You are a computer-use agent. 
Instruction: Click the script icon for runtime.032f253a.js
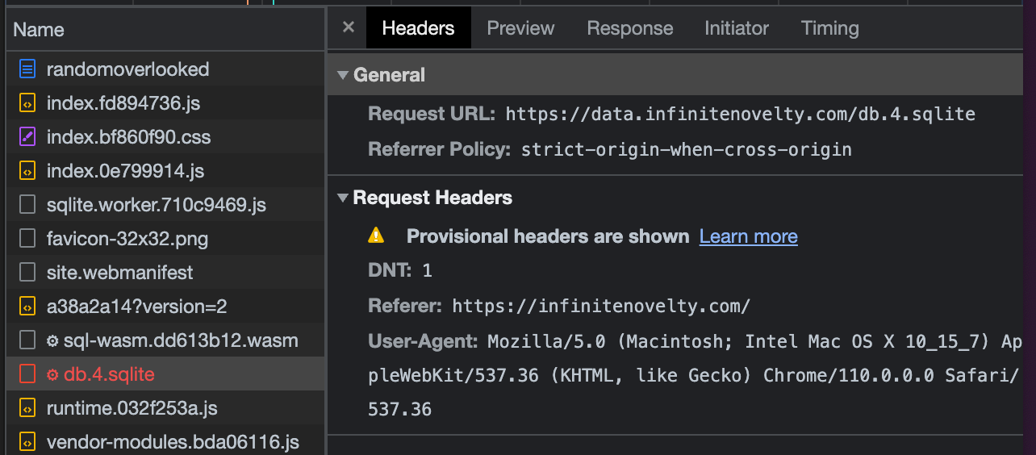click(x=27, y=408)
